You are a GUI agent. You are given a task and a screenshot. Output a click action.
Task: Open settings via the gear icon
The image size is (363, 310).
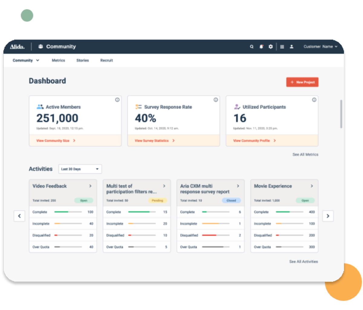(270, 47)
